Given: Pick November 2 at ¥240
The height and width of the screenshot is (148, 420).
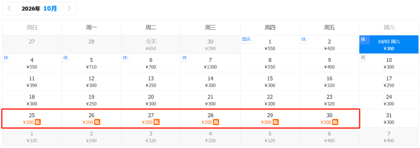Looking at the screenshot, I should (91, 137).
